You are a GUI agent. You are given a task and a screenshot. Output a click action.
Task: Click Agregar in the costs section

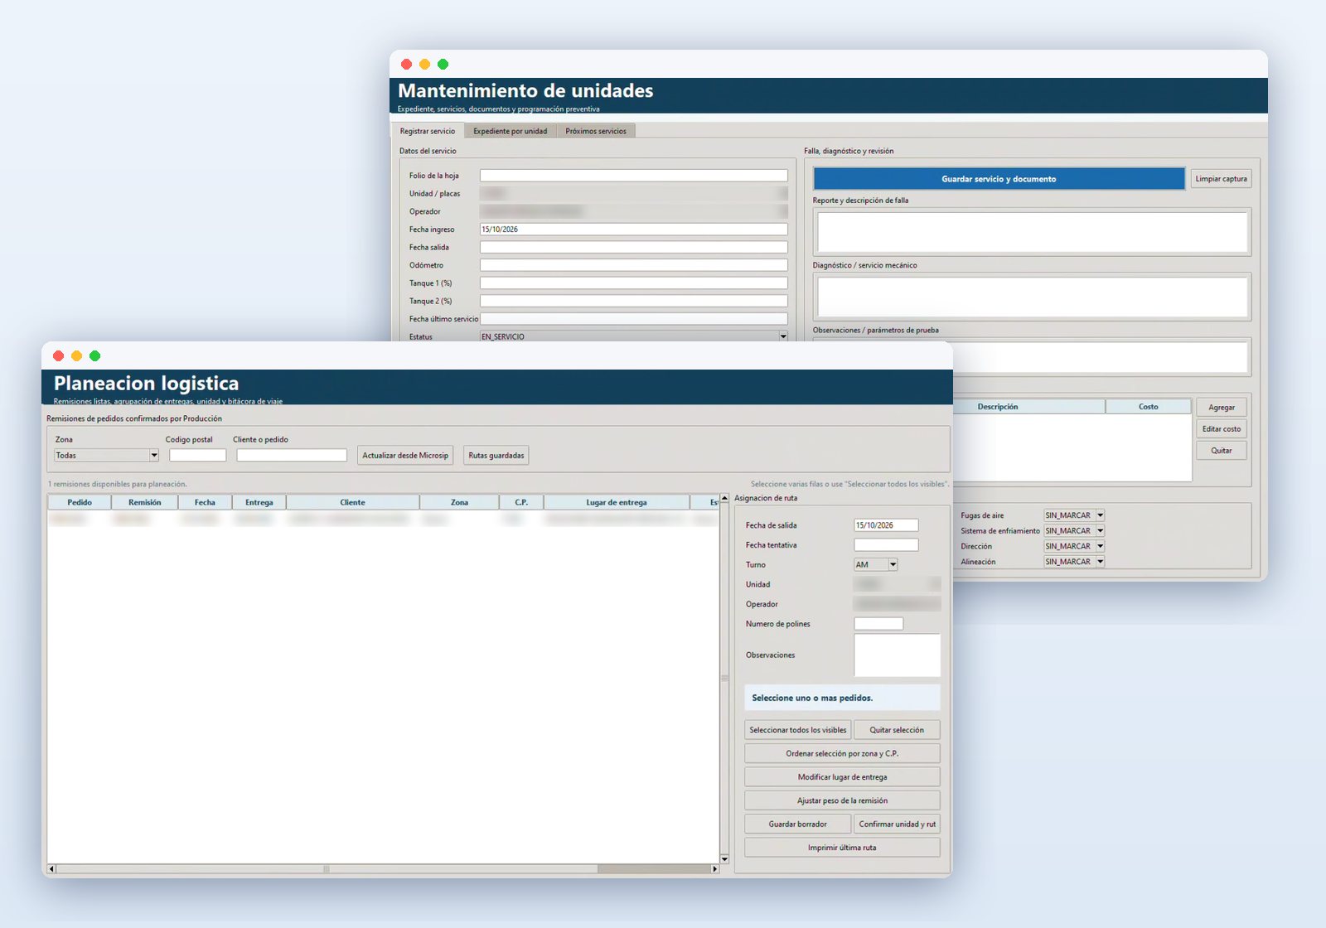pyautogui.click(x=1222, y=408)
